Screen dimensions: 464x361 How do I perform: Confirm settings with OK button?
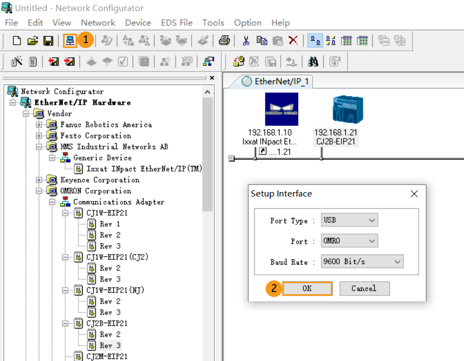307,288
